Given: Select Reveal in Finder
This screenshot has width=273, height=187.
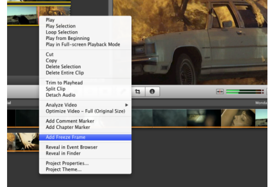Looking at the screenshot, I should (x=85, y=153).
